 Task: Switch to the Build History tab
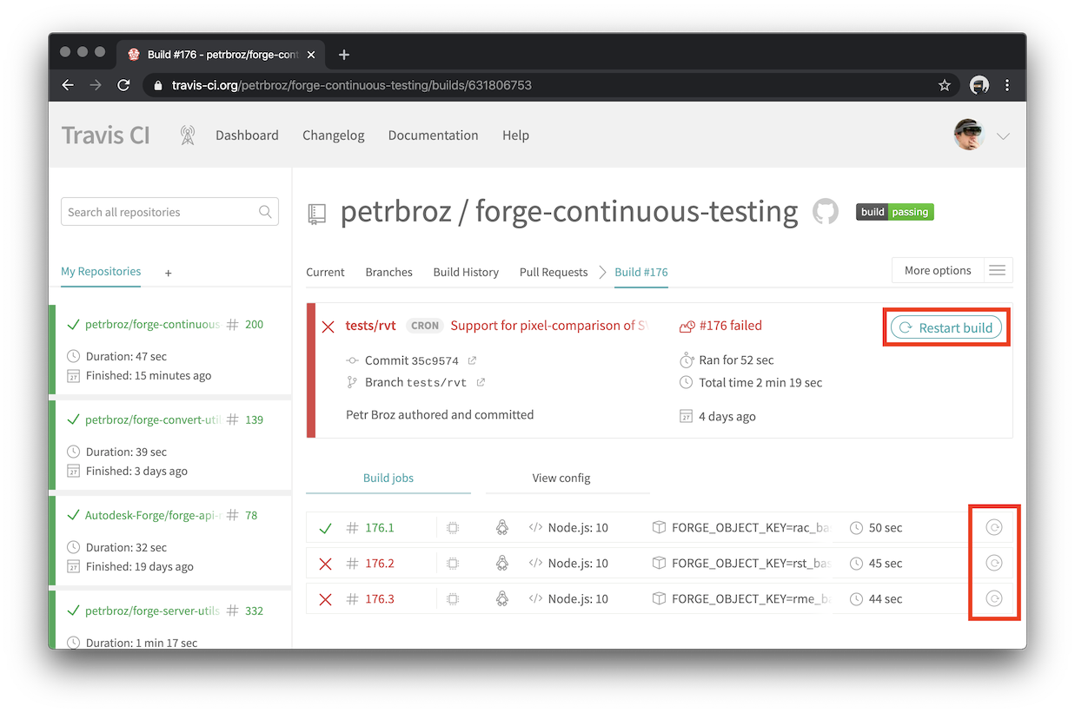pyautogui.click(x=466, y=272)
